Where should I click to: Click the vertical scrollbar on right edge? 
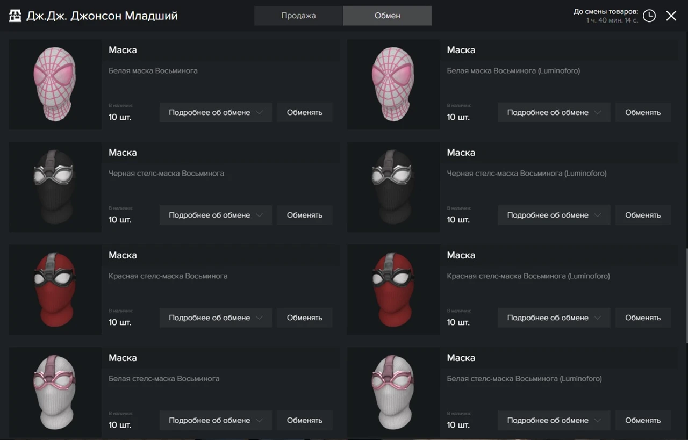[686, 295]
